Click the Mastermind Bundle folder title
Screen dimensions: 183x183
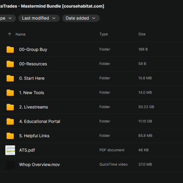52,6
